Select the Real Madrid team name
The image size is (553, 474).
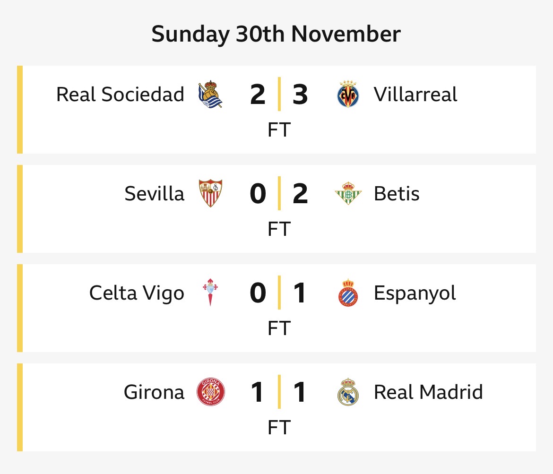point(428,392)
